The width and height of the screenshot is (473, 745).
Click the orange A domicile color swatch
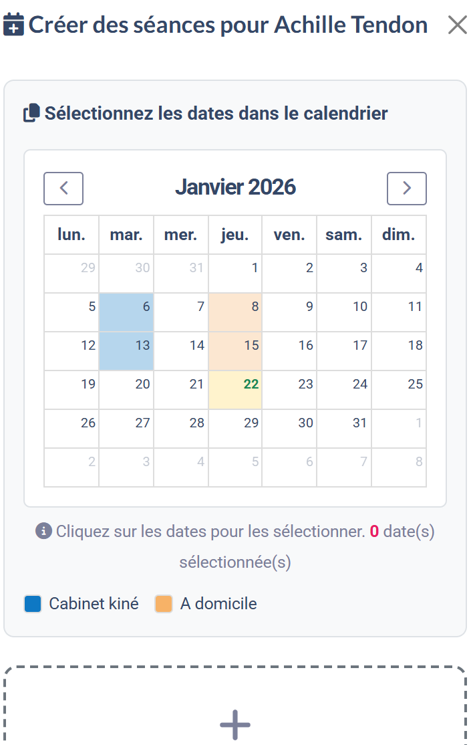click(x=164, y=604)
